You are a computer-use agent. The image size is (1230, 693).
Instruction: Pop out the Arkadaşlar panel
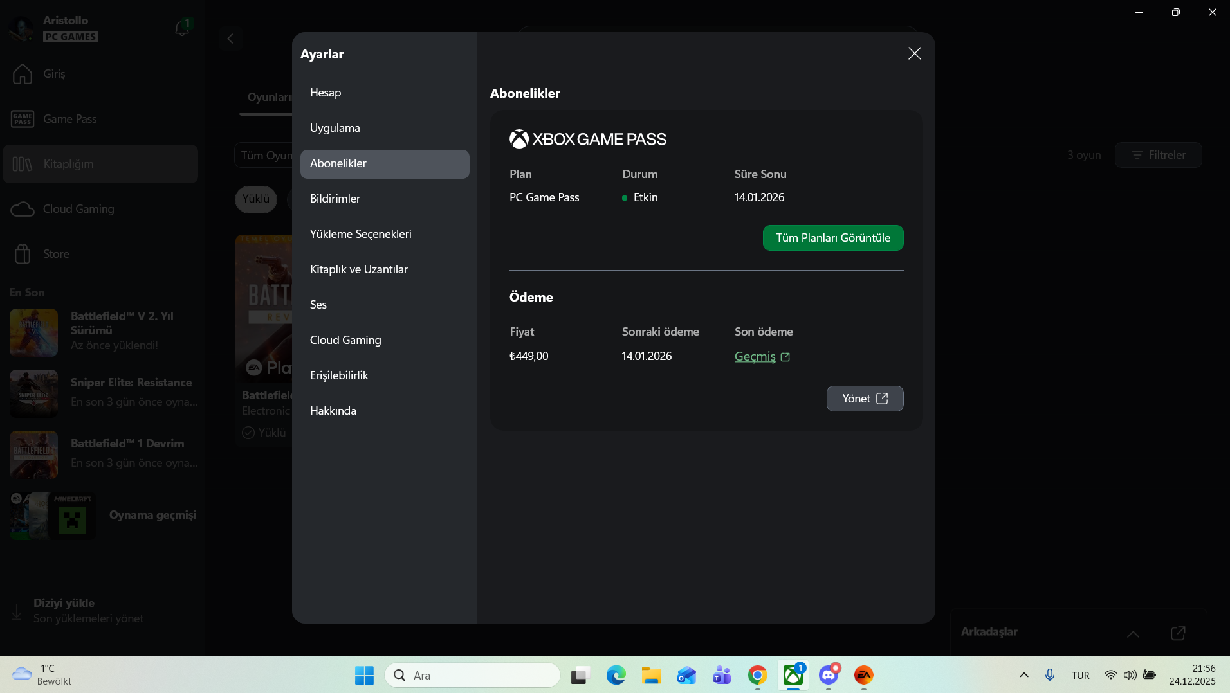(1178, 633)
